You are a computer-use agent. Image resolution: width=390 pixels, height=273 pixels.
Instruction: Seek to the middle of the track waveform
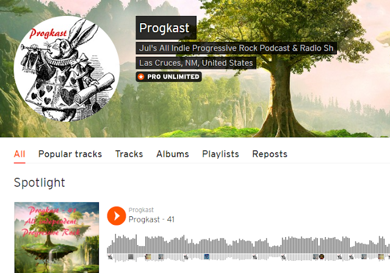248,247
